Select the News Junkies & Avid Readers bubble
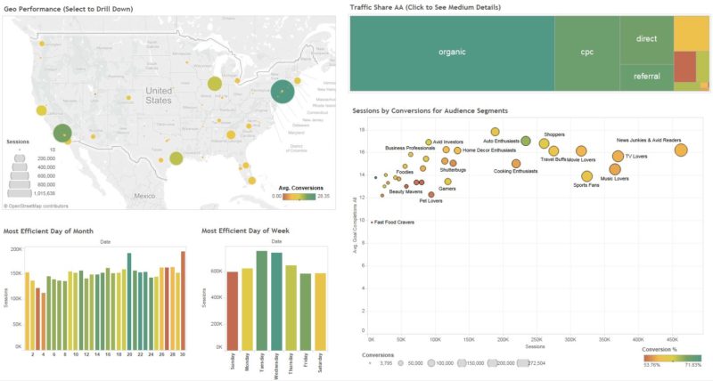 click(681, 150)
